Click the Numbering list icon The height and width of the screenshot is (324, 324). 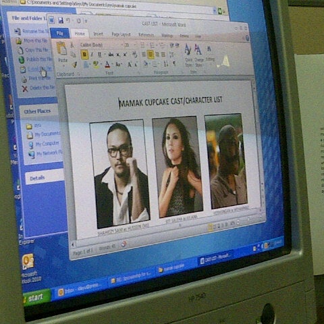[153, 45]
